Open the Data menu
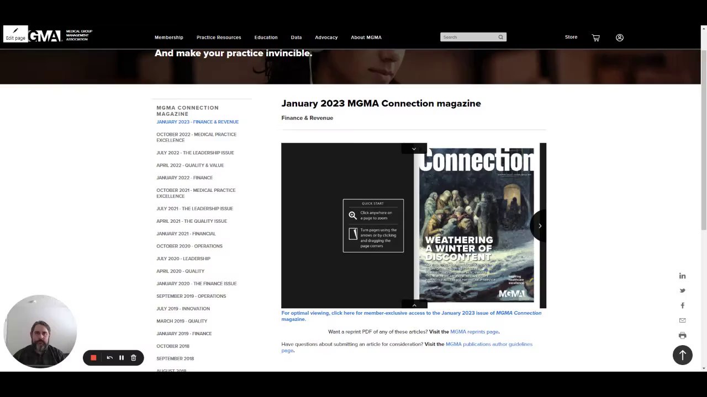This screenshot has height=397, width=707. coord(296,37)
